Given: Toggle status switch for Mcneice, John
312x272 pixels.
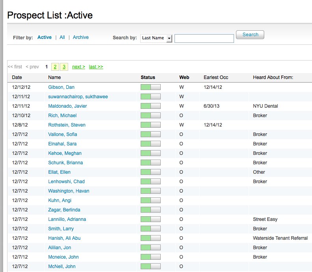Looking at the screenshot, I should [150, 257].
